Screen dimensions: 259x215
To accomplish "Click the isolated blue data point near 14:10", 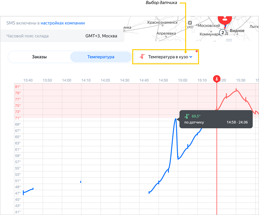I will click(x=81, y=182).
